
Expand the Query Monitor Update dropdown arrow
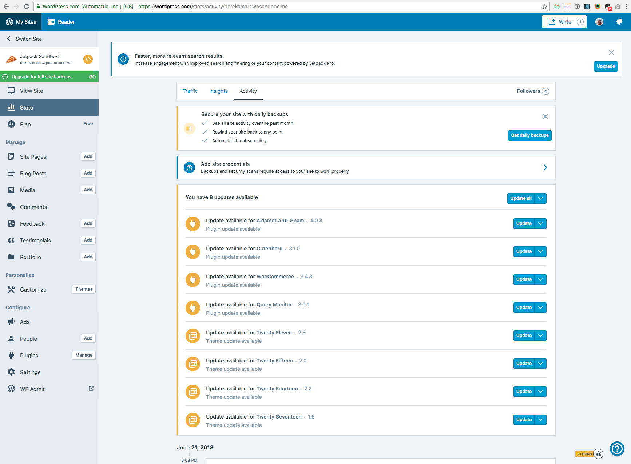pyautogui.click(x=540, y=308)
